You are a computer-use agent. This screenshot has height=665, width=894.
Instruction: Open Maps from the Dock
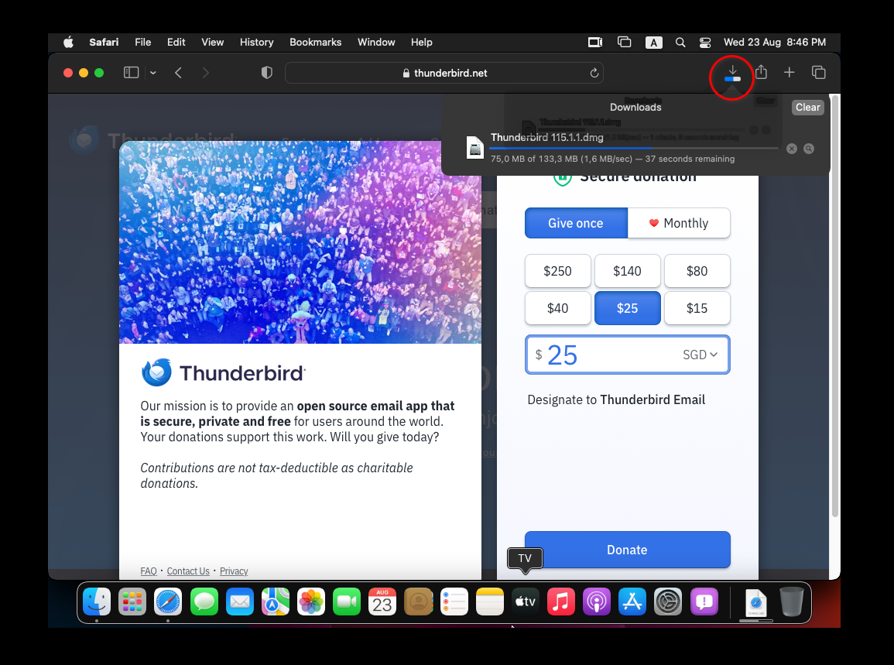pyautogui.click(x=276, y=602)
